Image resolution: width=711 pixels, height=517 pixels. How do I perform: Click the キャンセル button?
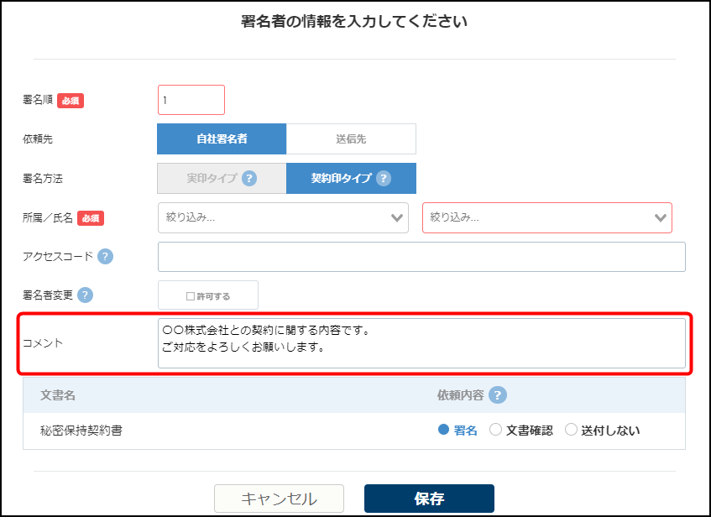279,499
